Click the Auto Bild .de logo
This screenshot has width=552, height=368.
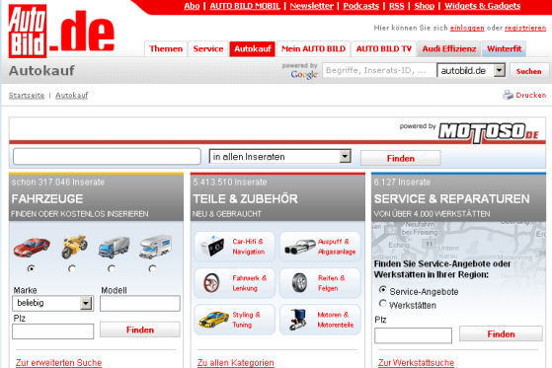click(61, 31)
